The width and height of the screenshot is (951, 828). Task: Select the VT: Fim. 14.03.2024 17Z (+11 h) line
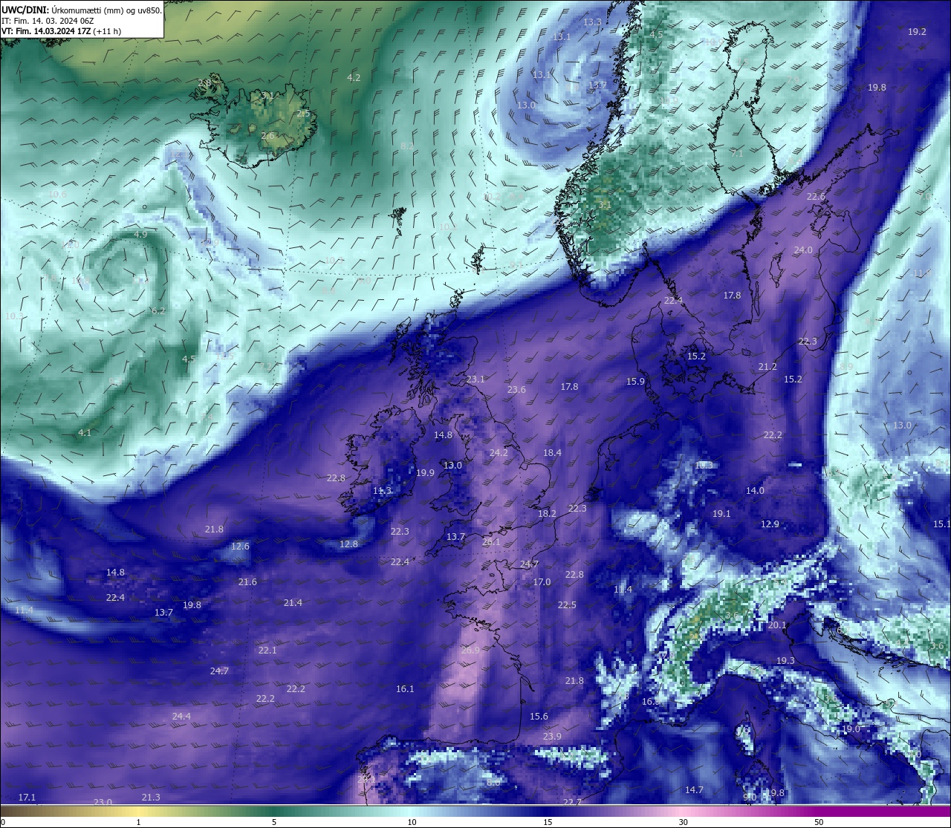pos(61,32)
